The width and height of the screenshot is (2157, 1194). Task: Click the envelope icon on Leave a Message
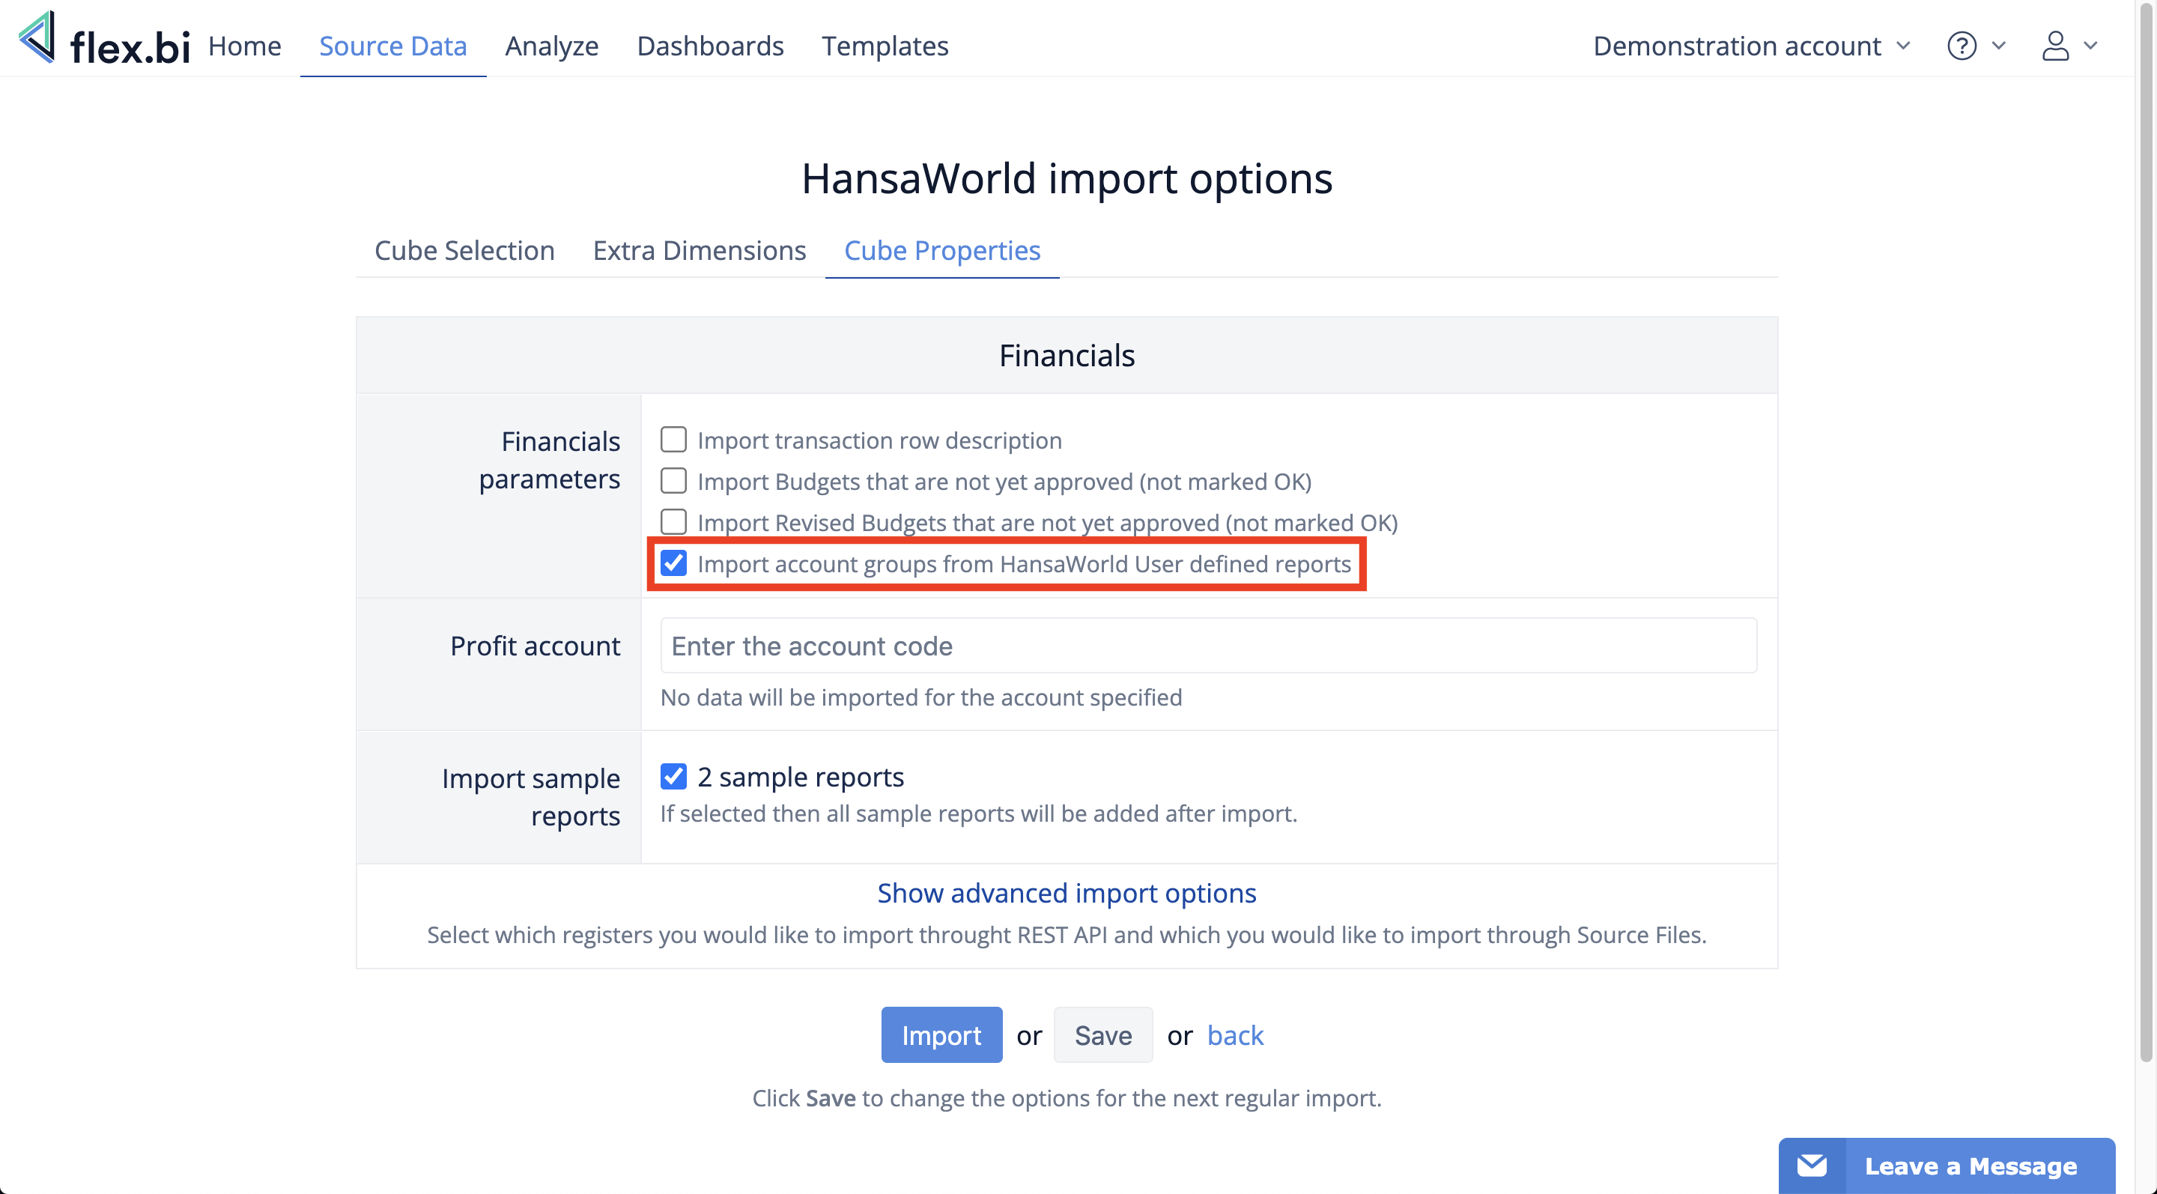pos(1812,1165)
